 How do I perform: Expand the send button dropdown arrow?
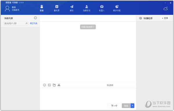pyautogui.click(x=133, y=106)
